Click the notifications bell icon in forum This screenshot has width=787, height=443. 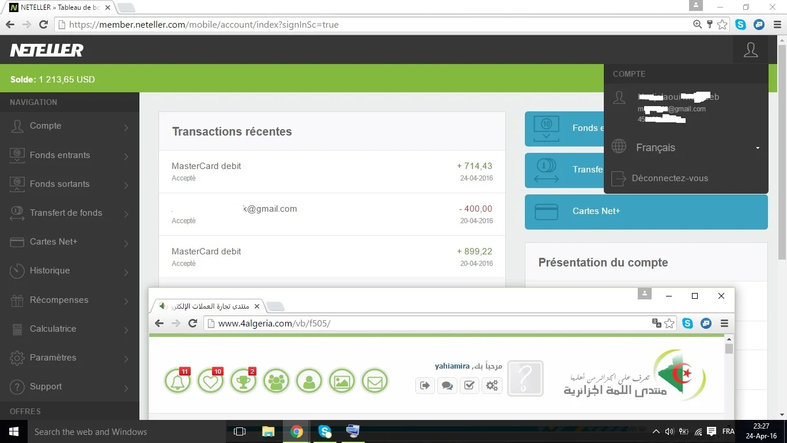[177, 381]
